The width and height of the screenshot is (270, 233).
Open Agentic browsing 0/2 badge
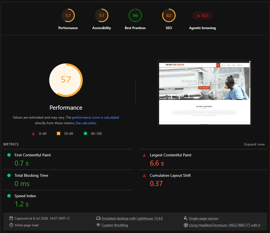202,15
